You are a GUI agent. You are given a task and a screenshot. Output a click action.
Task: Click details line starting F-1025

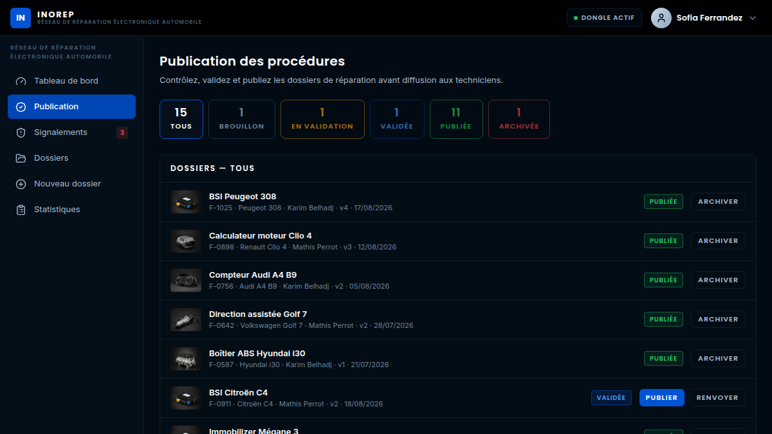pos(300,208)
